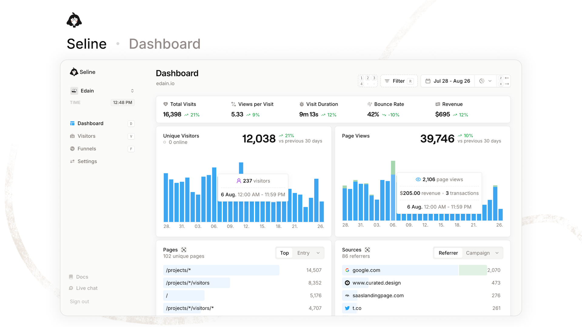Click the Revenue money icon

[438, 104]
